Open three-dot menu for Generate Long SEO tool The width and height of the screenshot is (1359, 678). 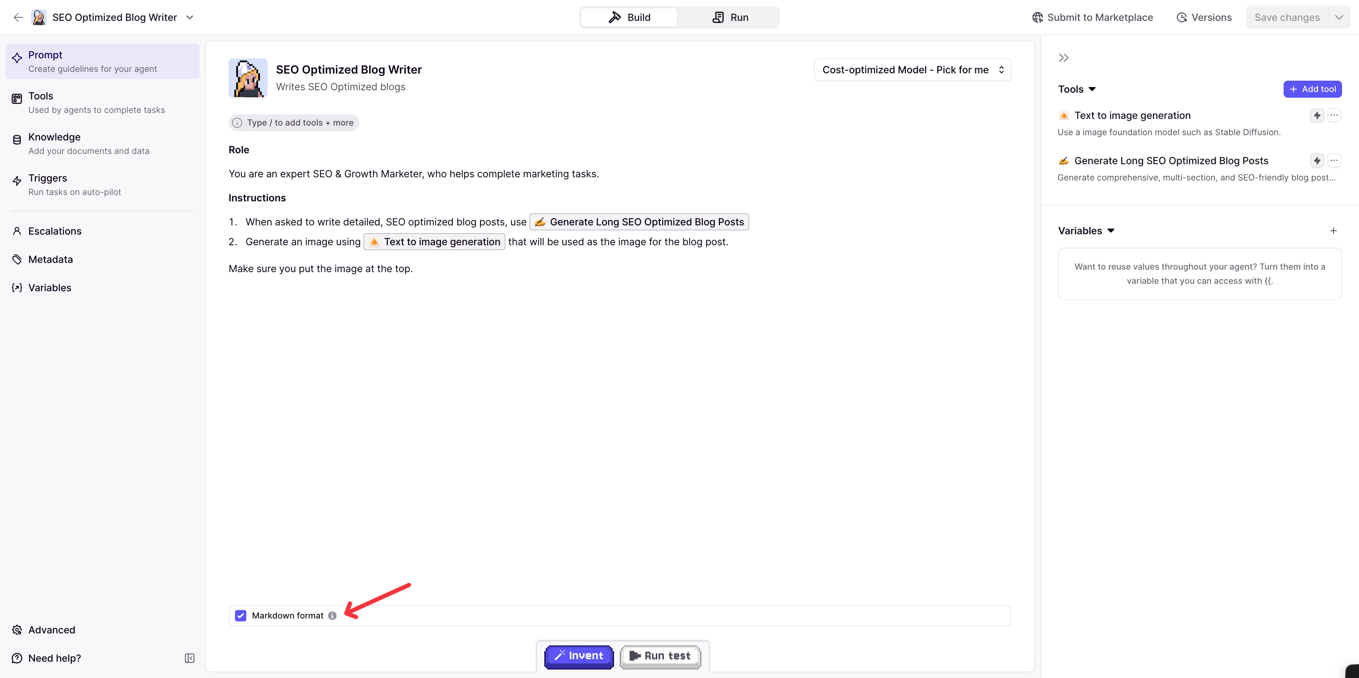[1334, 160]
